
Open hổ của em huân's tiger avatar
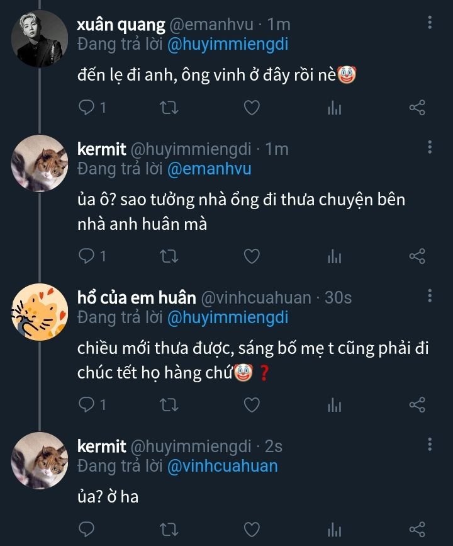40,312
